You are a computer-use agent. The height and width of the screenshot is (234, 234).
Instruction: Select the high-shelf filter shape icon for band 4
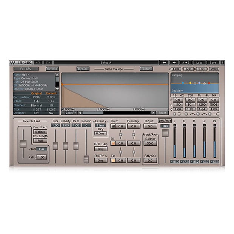pos(216,114)
